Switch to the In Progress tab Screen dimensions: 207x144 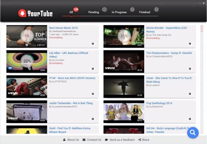119,12
